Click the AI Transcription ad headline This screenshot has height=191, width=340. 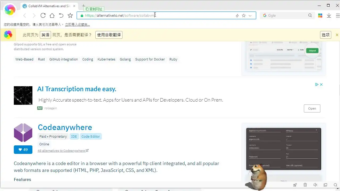pos(77,89)
